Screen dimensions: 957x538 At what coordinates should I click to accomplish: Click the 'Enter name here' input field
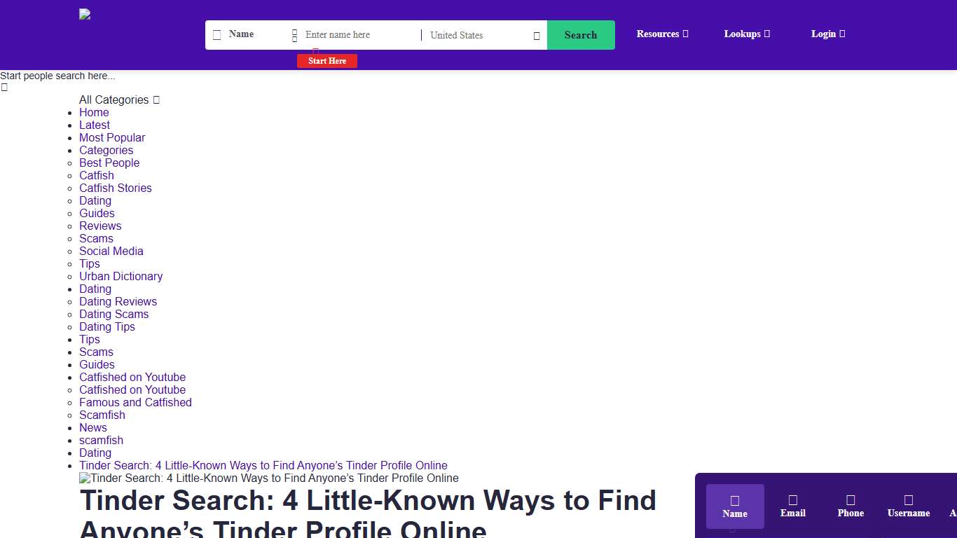click(x=350, y=34)
